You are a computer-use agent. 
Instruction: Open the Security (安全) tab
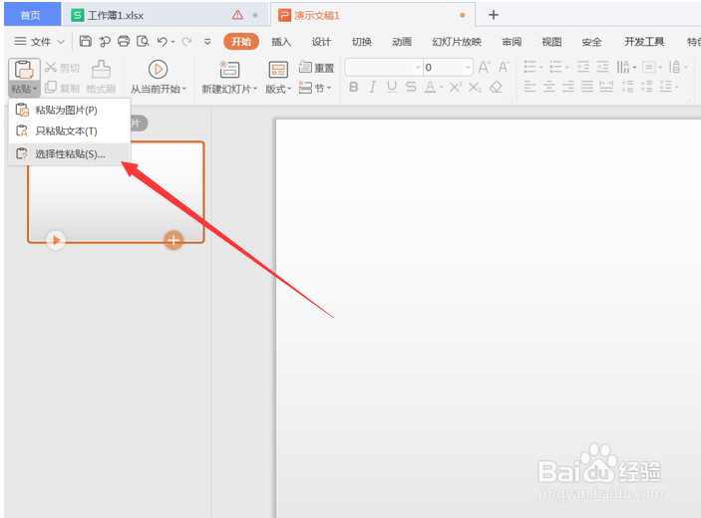pyautogui.click(x=591, y=42)
